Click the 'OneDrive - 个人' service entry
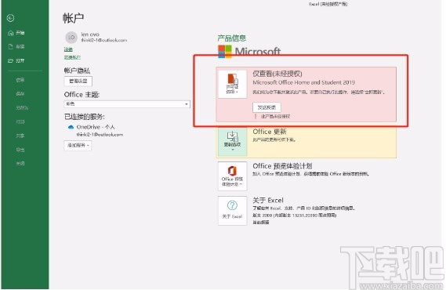 96,127
